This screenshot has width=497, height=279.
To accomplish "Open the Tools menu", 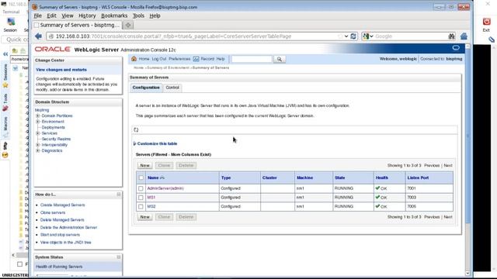I will pos(138,15).
